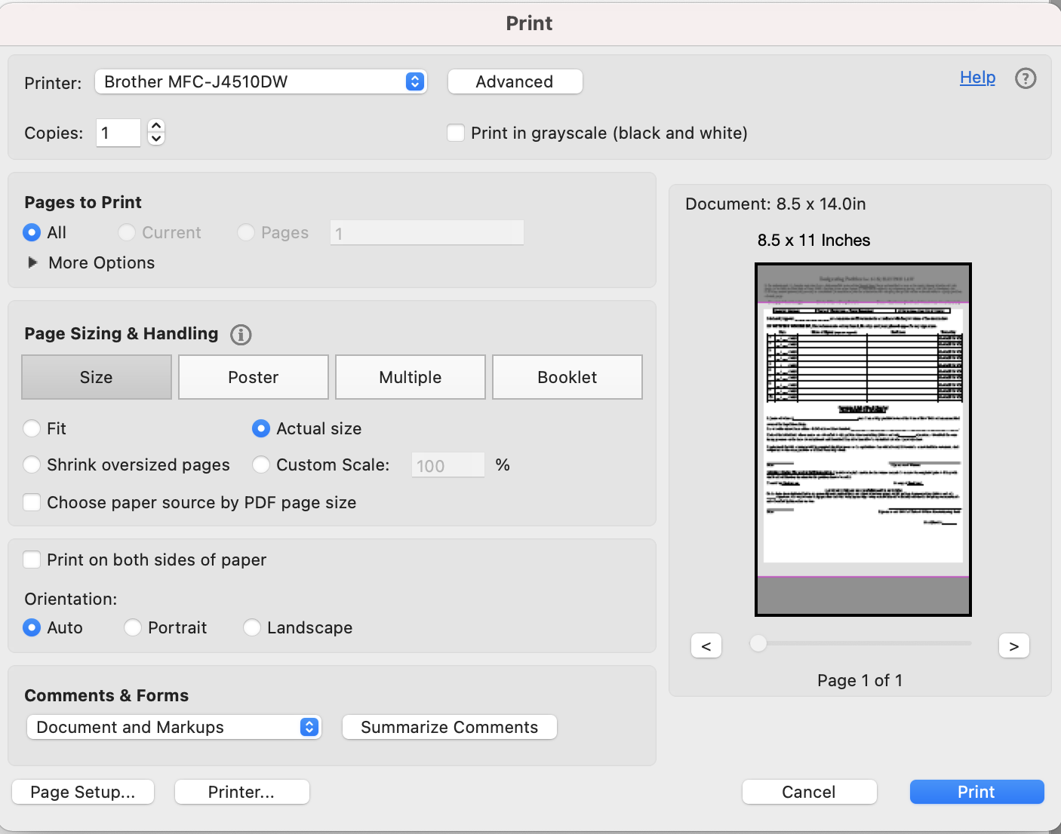Set orientation to Landscape
Viewport: 1061px width, 834px height.
coord(252,627)
